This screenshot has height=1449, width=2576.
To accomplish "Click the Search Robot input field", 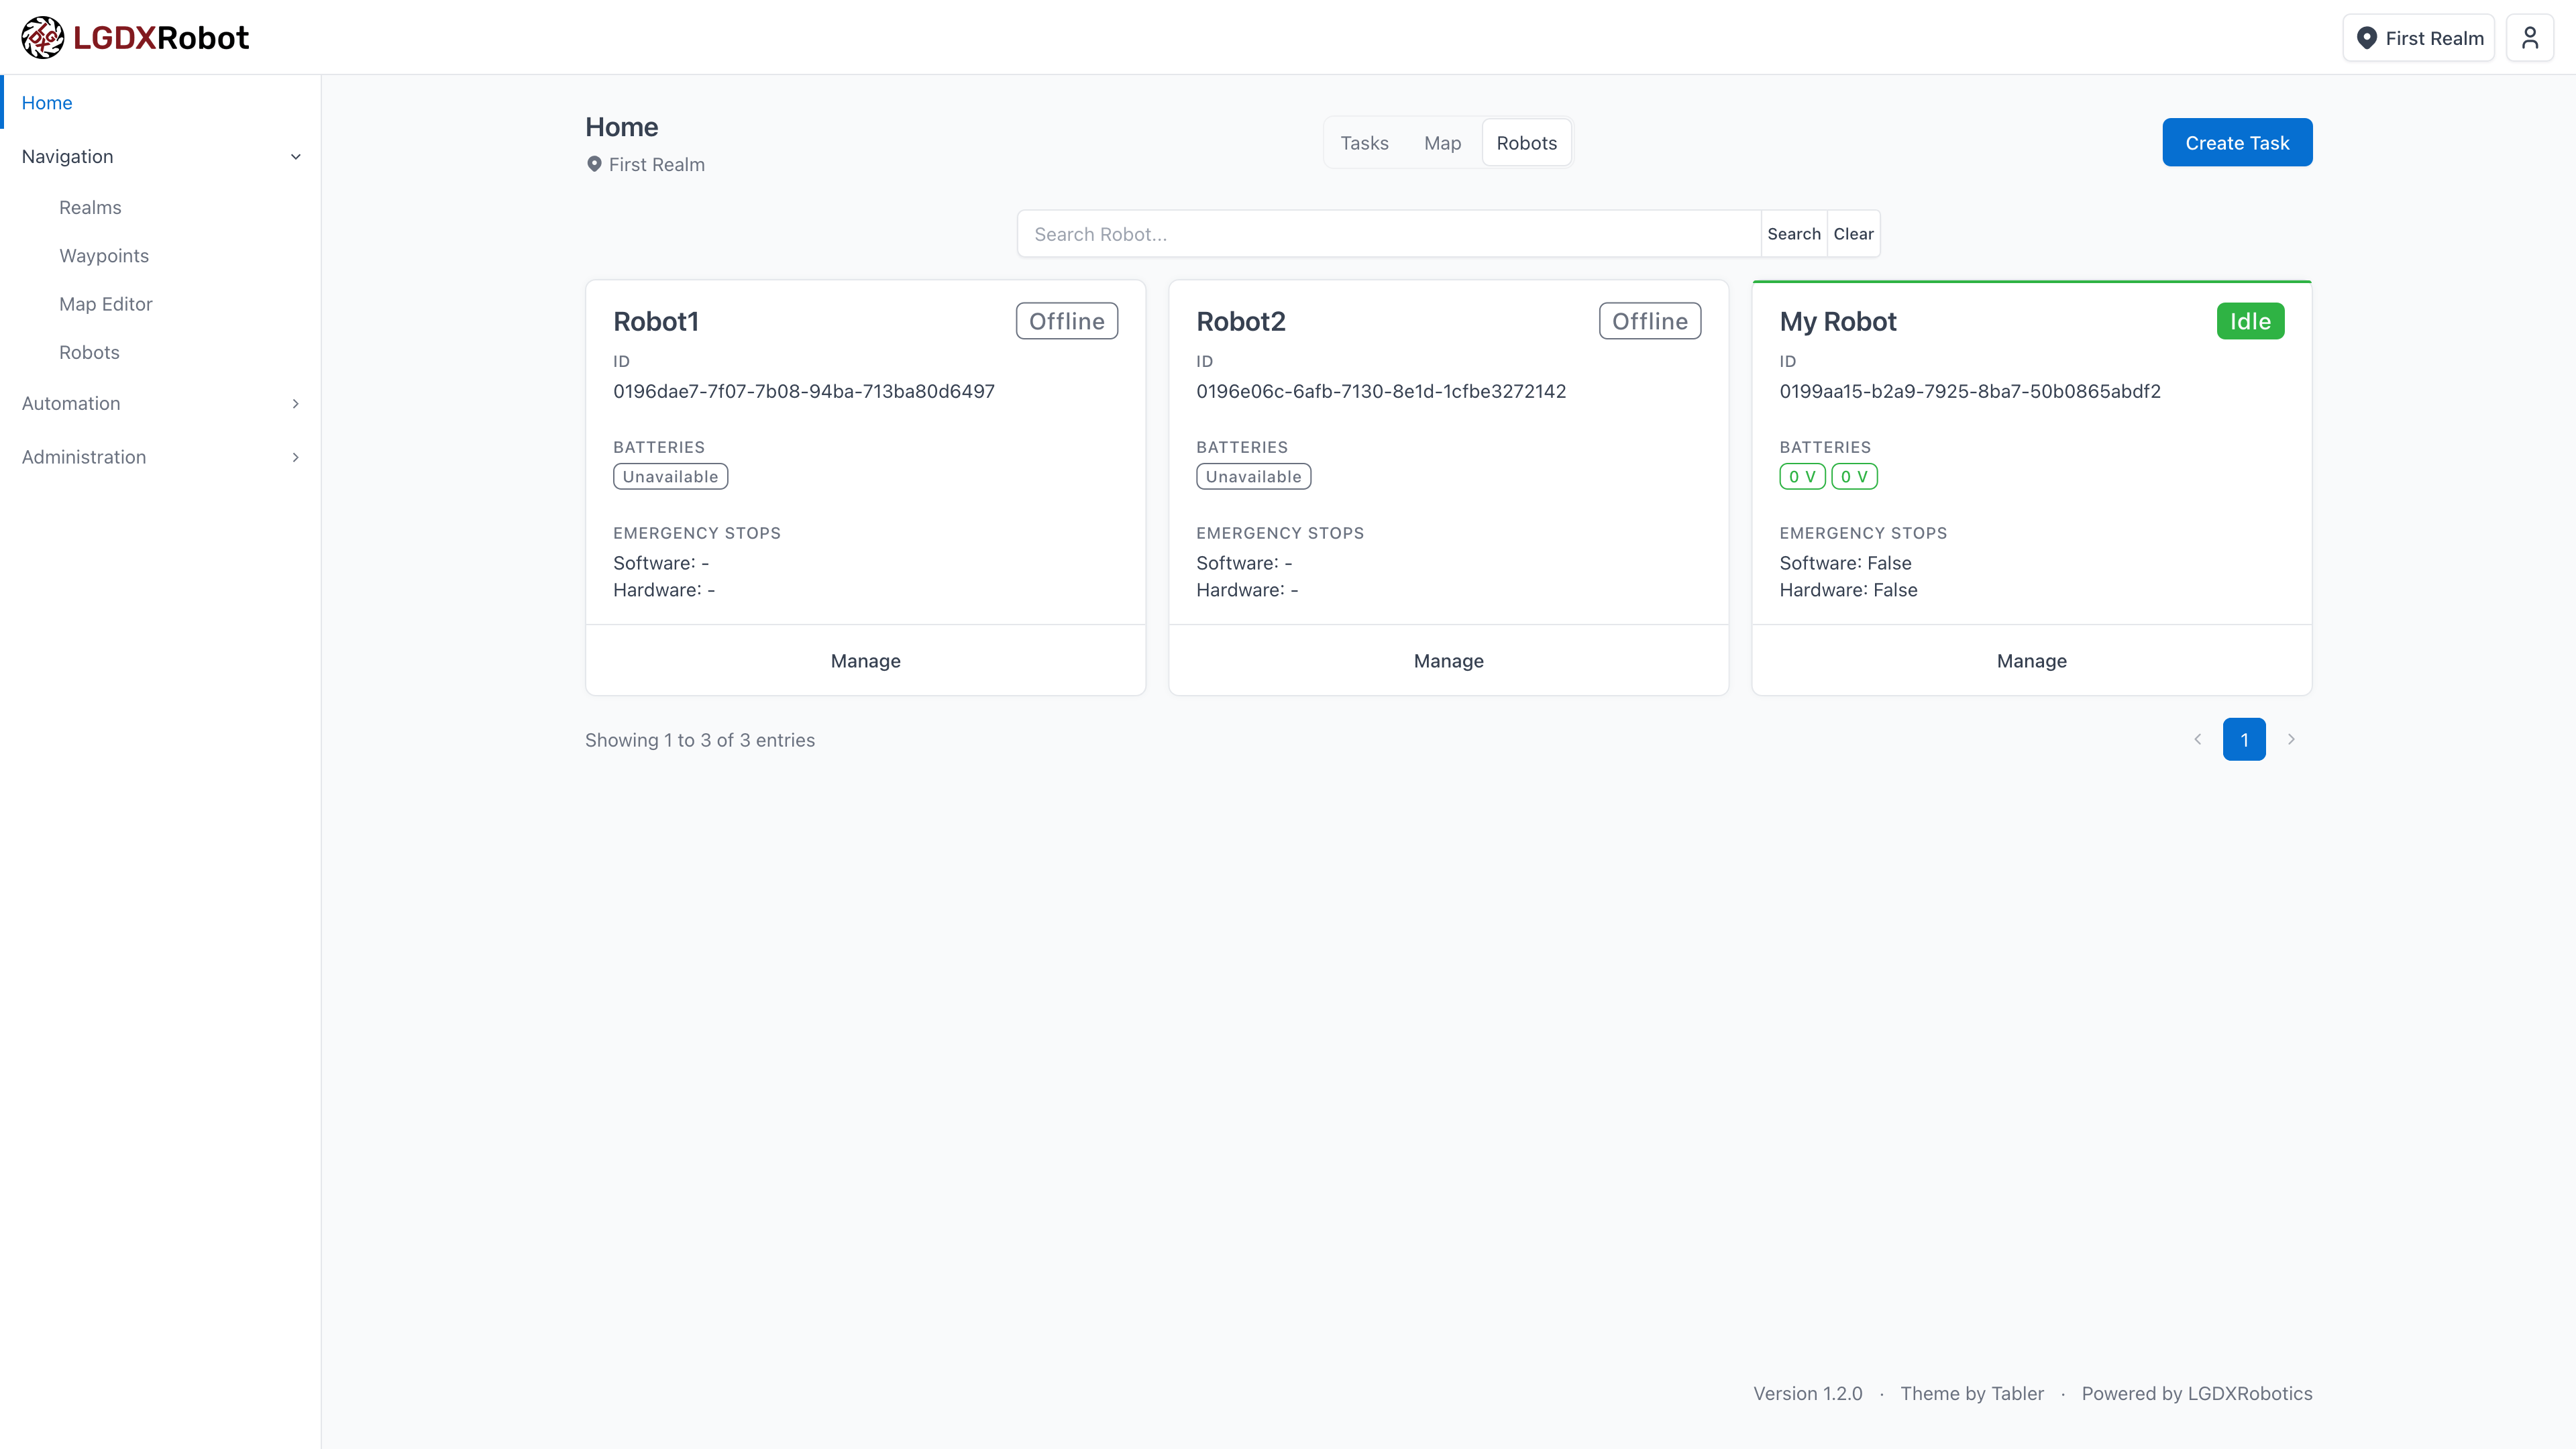I will (1388, 233).
